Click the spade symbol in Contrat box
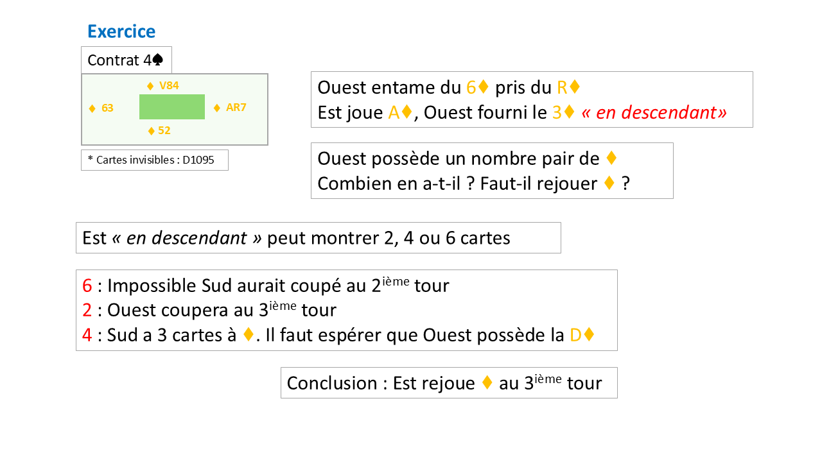Image resolution: width=822 pixels, height=462 pixels. click(x=158, y=60)
